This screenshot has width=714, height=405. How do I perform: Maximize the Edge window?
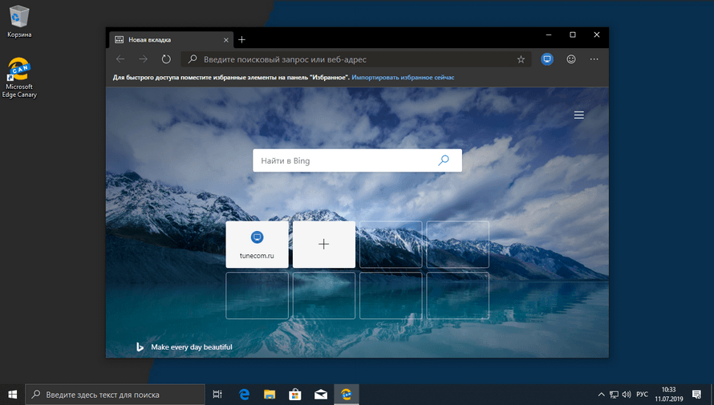(x=573, y=35)
